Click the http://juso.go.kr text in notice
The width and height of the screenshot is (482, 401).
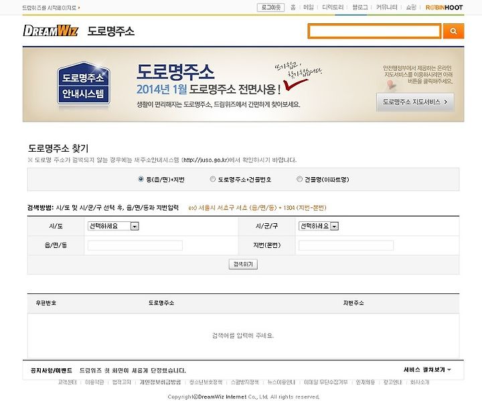[x=206, y=160]
